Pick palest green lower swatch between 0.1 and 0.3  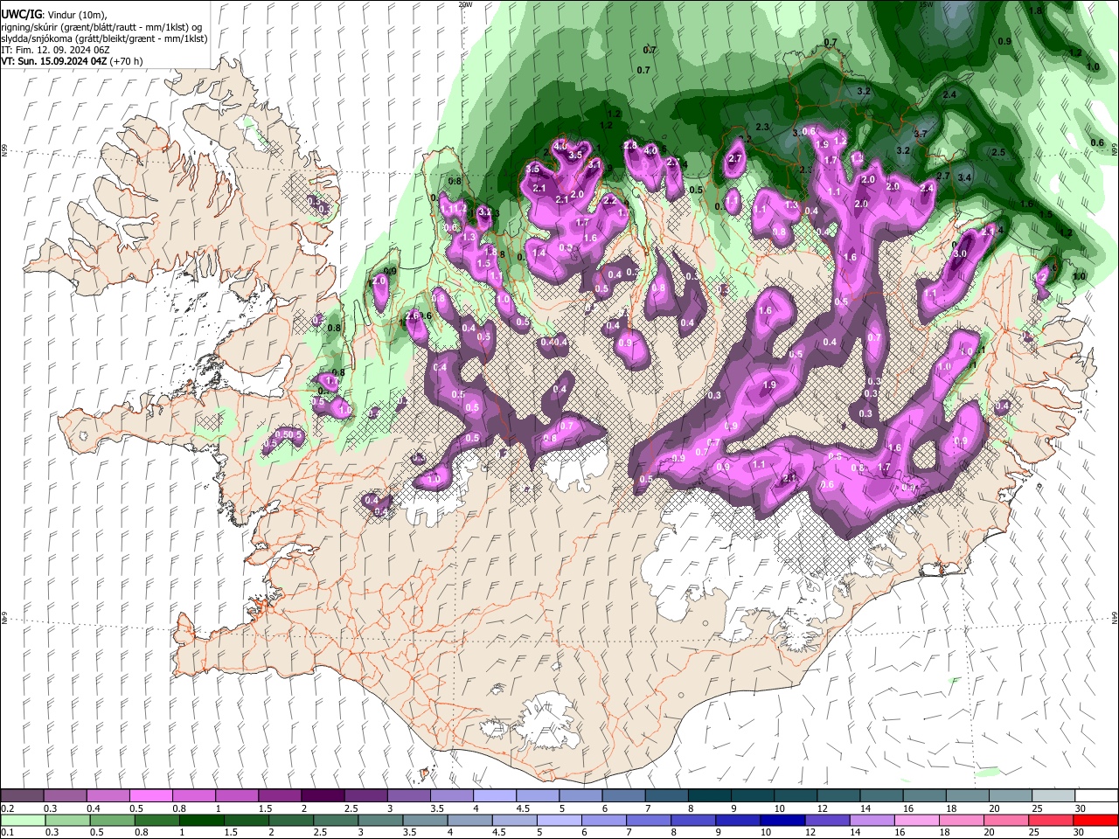(23, 821)
